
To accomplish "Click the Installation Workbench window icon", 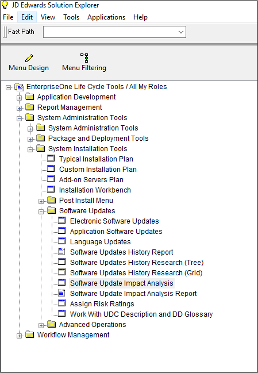I will [x=51, y=190].
